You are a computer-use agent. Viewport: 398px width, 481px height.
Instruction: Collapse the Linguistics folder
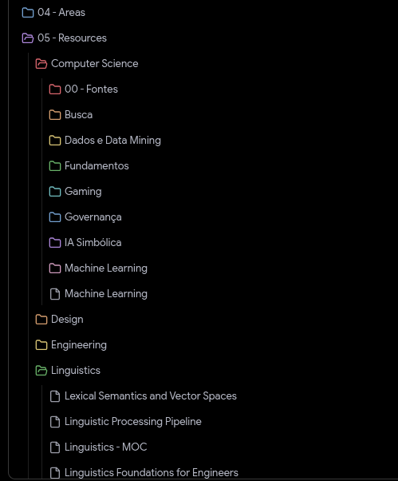(x=68, y=370)
